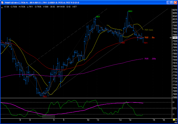Click the 10 date label on time axis

pos(88,120)
